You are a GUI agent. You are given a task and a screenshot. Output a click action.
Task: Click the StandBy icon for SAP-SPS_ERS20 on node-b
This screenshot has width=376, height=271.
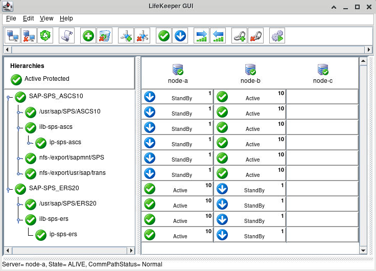222,189
